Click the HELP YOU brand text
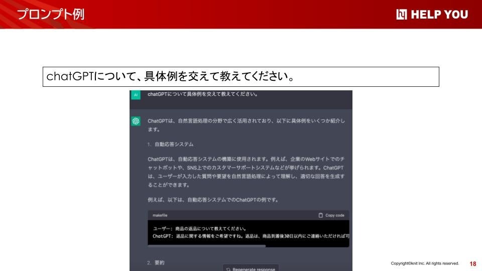 439,15
